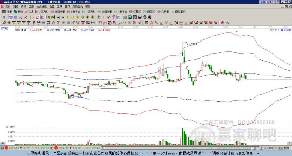Click the up-triangle button at volume panel left
This screenshot has width=292, height=156.
point(3,143)
